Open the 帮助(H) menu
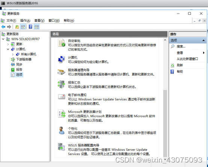 tap(69, 20)
